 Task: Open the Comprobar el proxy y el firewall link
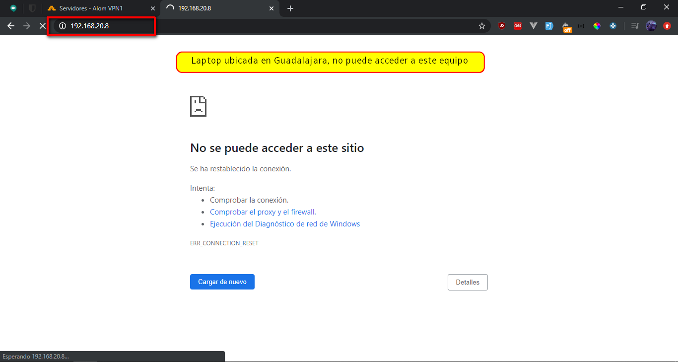[x=262, y=212]
